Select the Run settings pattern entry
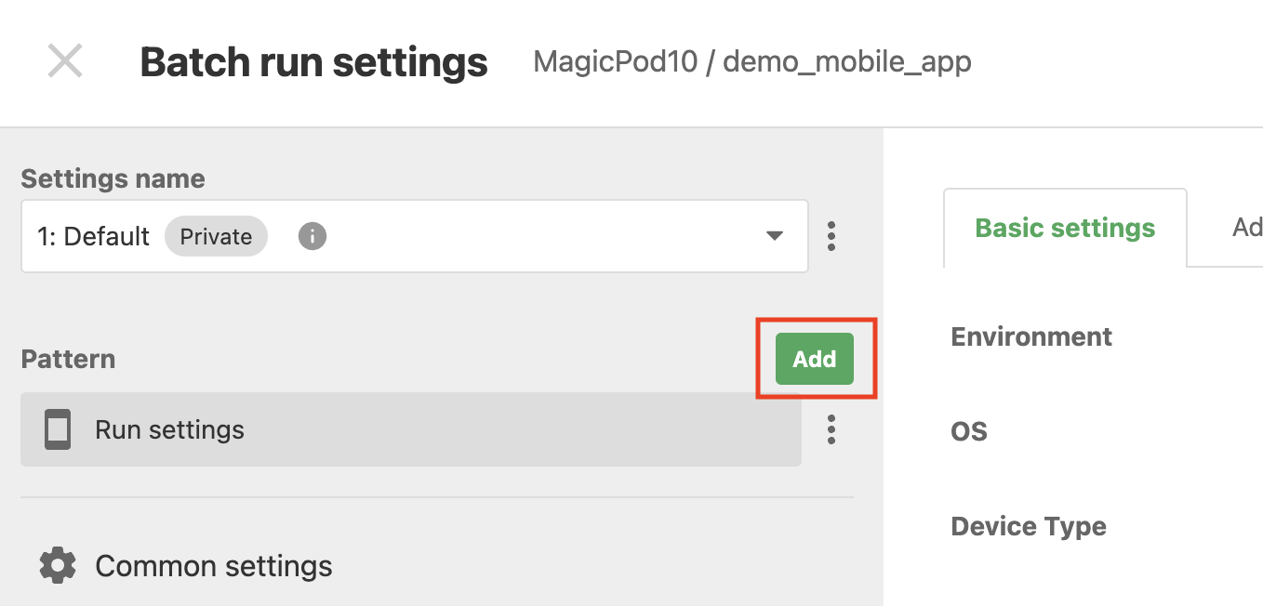Viewport: 1263px width, 606px height. click(x=169, y=429)
